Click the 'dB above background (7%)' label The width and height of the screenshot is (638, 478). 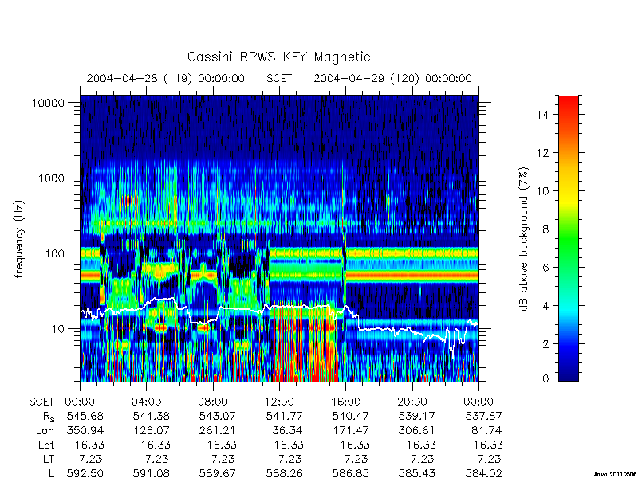pos(524,239)
